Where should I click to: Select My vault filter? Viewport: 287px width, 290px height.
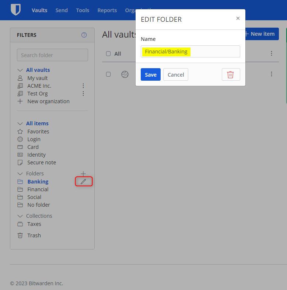point(38,78)
